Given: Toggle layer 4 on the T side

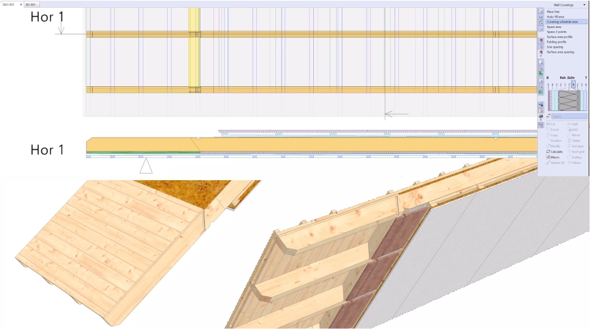Looking at the screenshot, I should (586, 85).
